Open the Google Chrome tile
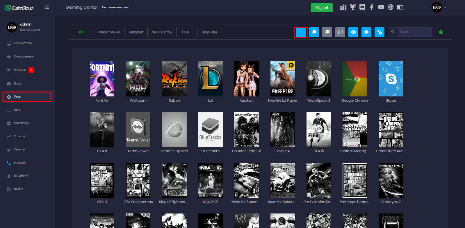The height and width of the screenshot is (228, 465). [355, 79]
